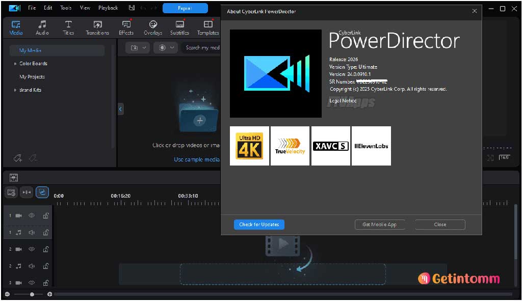Switch to the Titles room
Viewport: 522px width, 301px height.
[68, 28]
